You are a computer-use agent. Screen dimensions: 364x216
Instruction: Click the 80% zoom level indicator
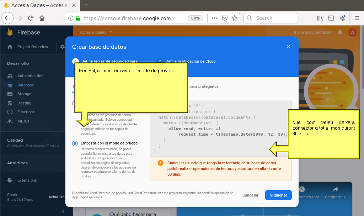196,18
